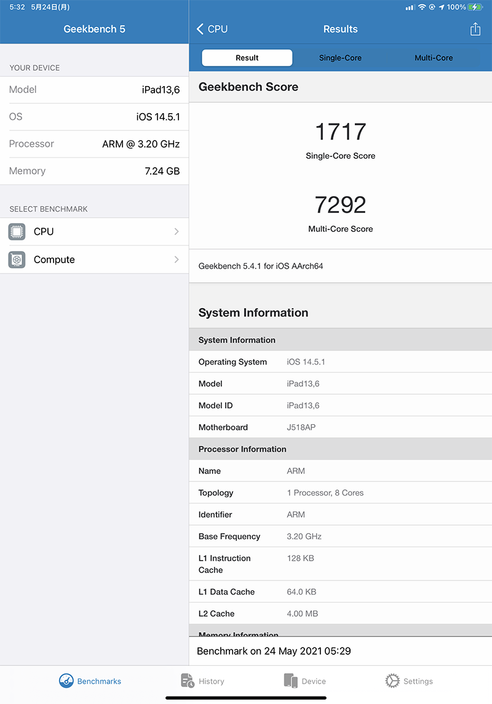Image resolution: width=492 pixels, height=704 pixels.
Task: Tap the location arrow status icon
Action: (x=442, y=7)
